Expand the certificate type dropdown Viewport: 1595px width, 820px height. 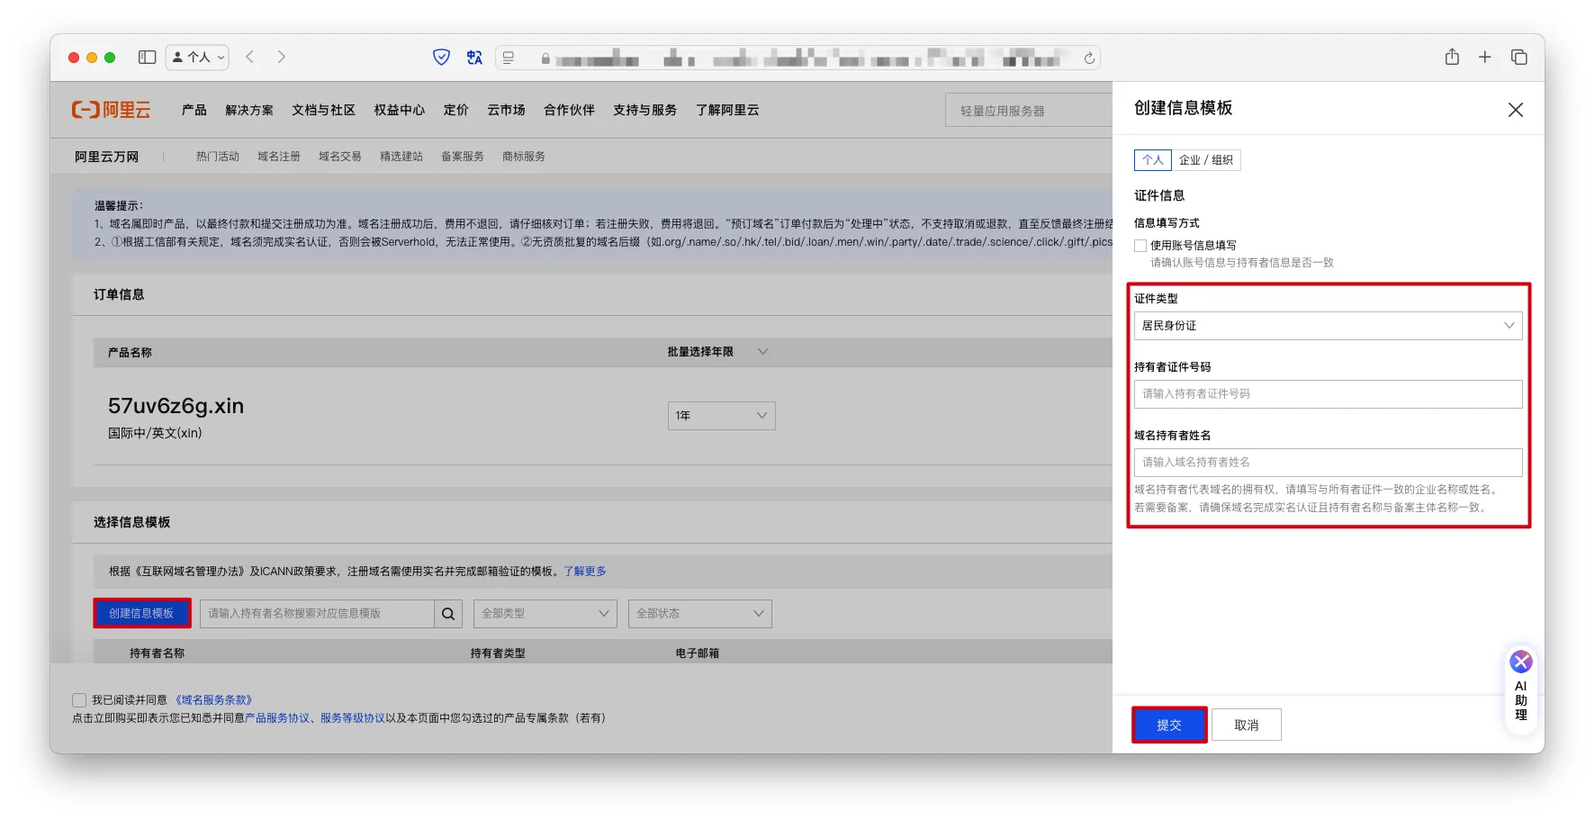click(x=1328, y=326)
